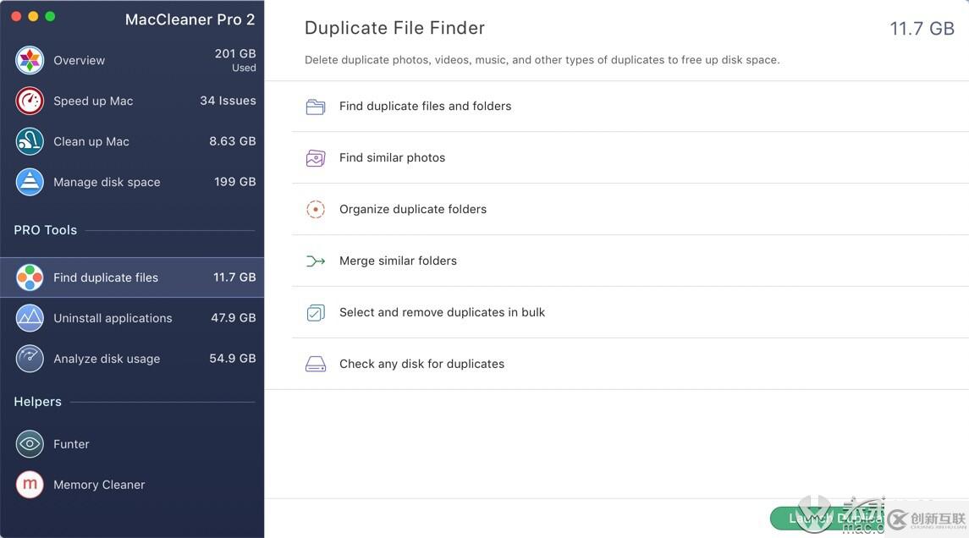Close the window with the red button
Viewport: 969px width, 538px height.
point(16,17)
